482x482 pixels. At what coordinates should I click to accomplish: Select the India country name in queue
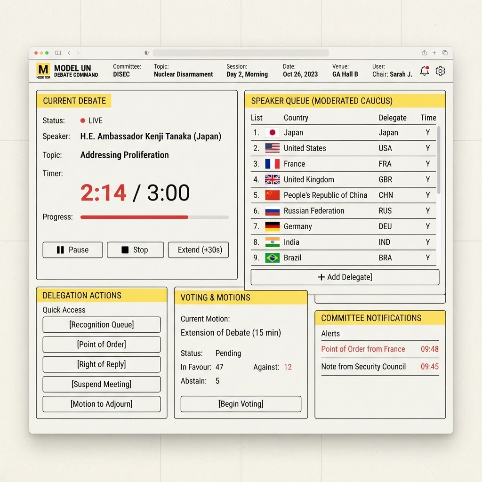tap(291, 242)
